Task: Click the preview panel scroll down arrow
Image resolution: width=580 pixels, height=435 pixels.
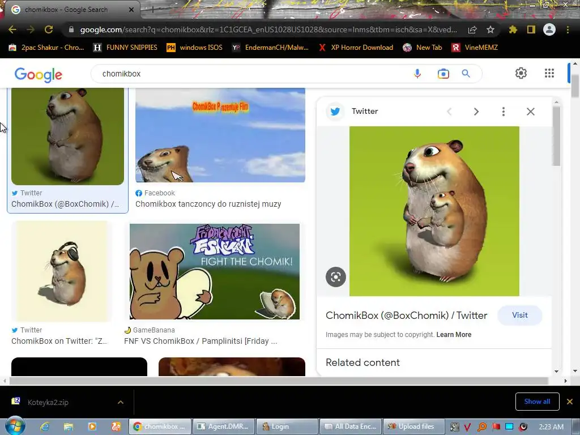Action: click(x=557, y=372)
